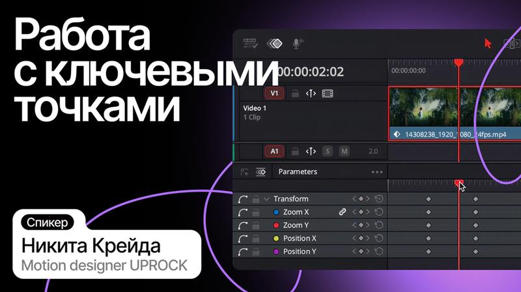Open the timeline view options icon
Viewport: 521px width, 292px height.
[x=250, y=43]
